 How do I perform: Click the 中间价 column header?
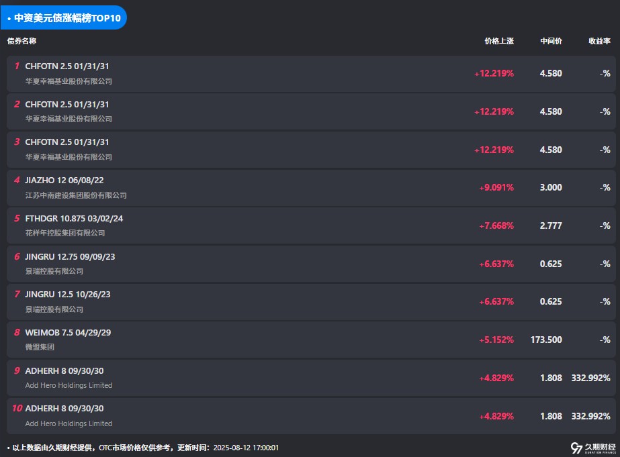point(551,41)
